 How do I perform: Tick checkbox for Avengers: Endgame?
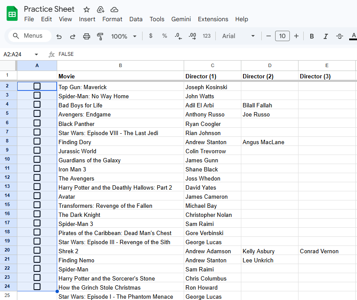pos(37,113)
